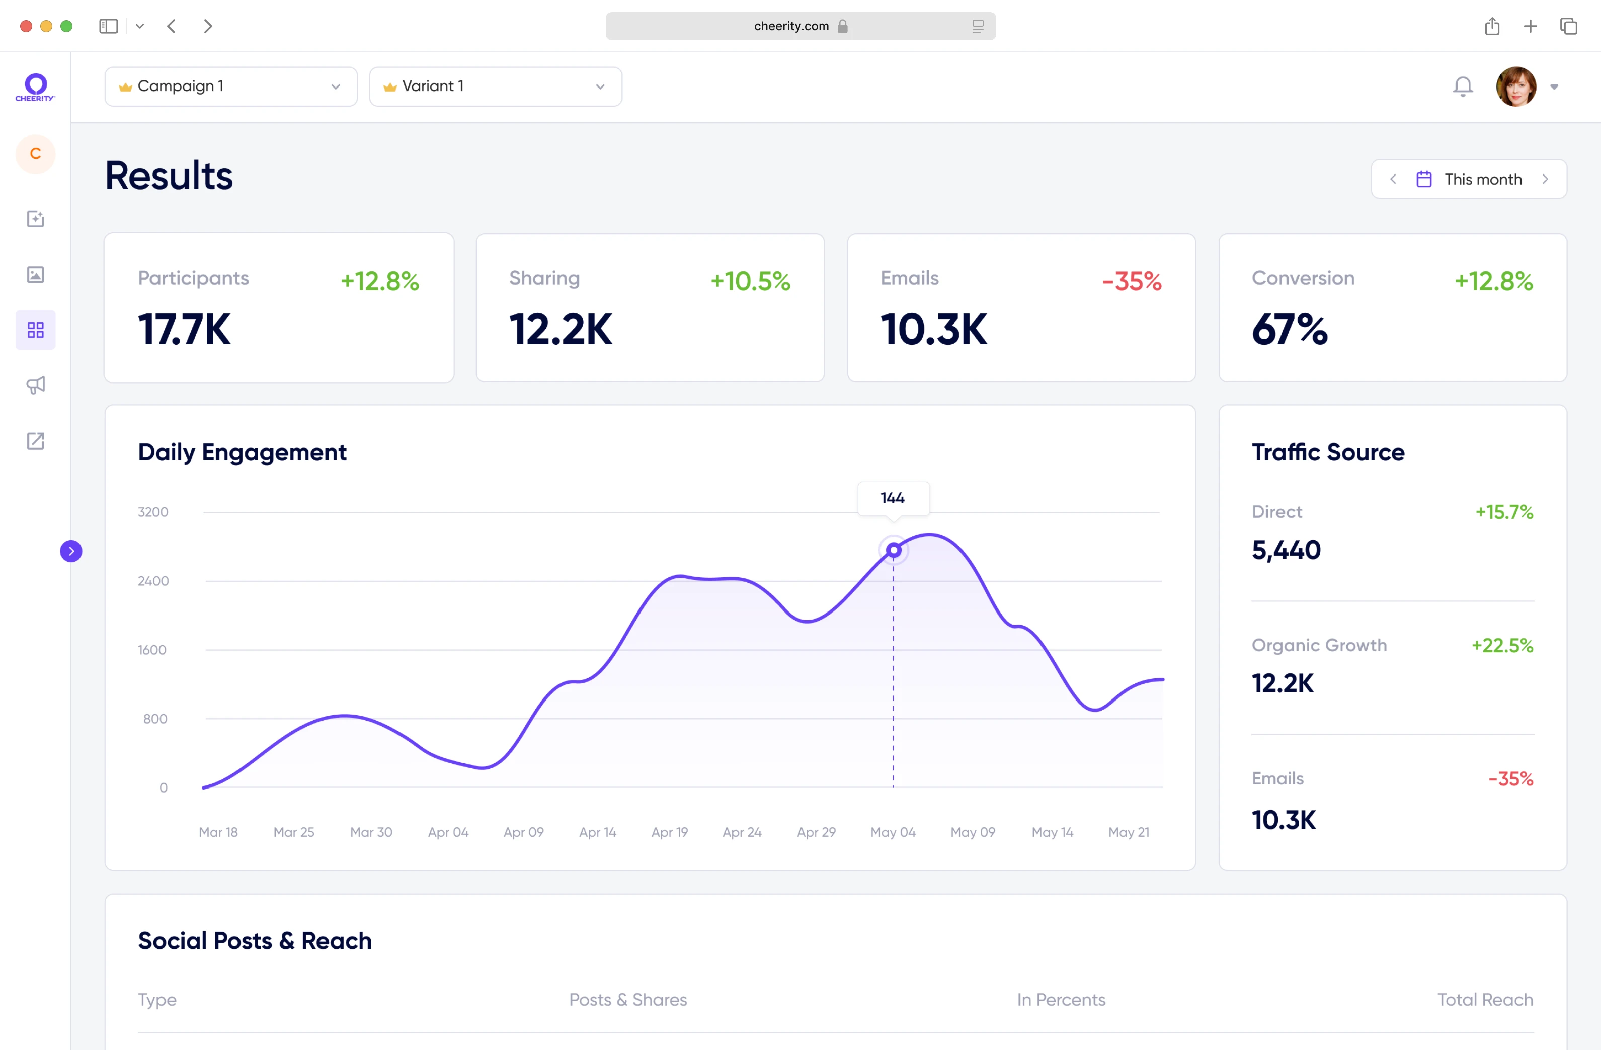Open the Variant 1 dropdown
The image size is (1601, 1050).
point(495,86)
